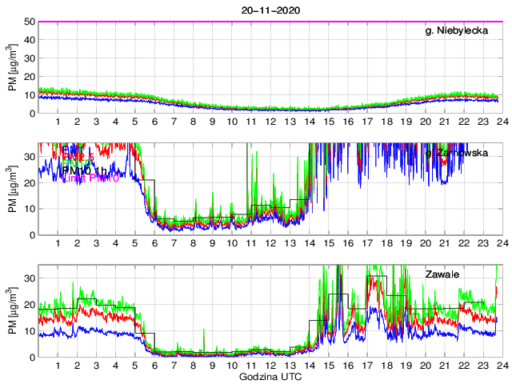Click the 50 tick on top plot y-axis
The width and height of the screenshot is (512, 384).
click(28, 22)
